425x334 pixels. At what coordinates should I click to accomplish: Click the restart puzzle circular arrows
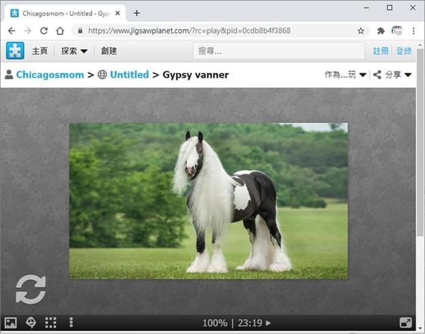30,289
